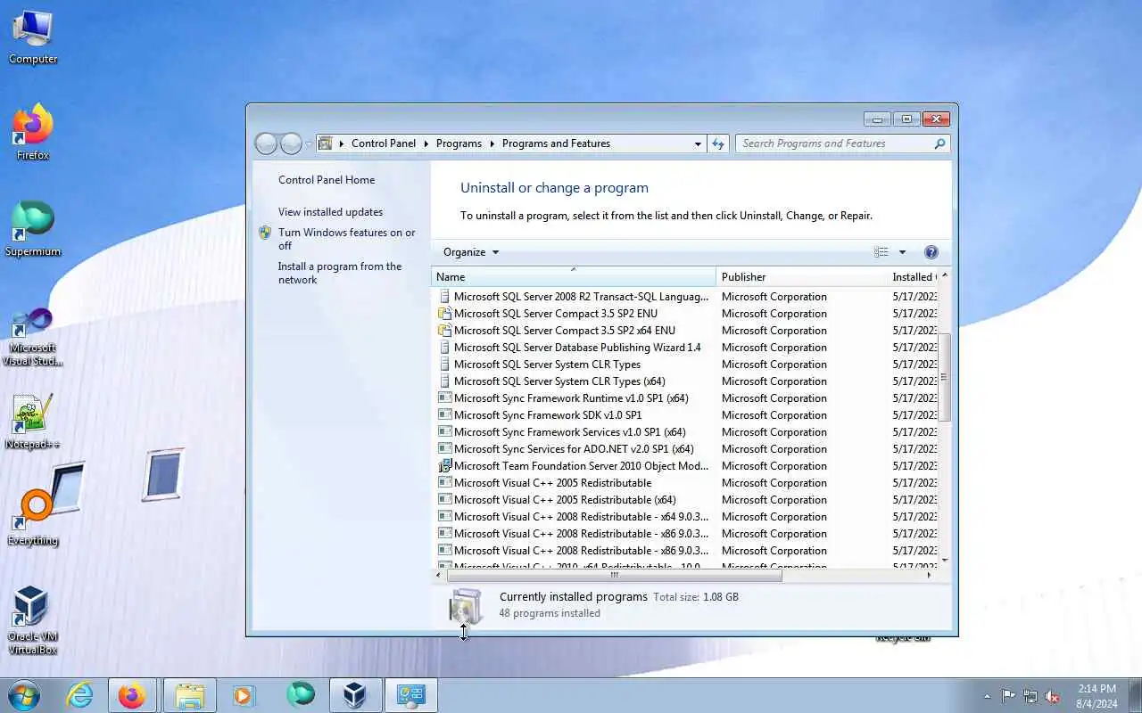Click the Forward navigation button

pos(291,143)
